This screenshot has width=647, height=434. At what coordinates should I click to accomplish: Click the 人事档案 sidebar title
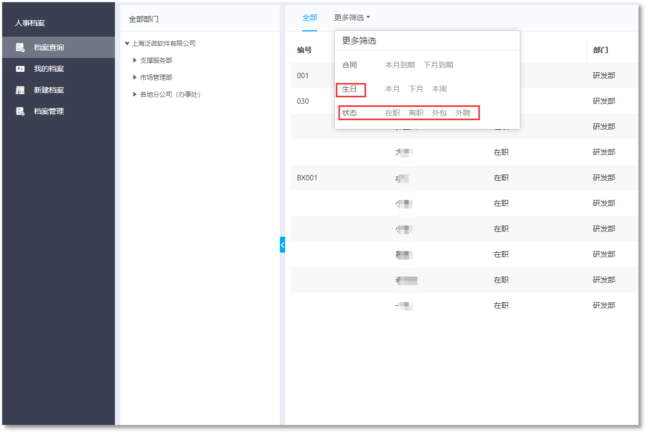coord(30,23)
